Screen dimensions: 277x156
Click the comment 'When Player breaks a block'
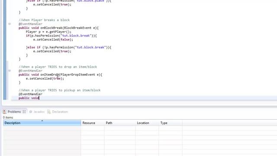pos(44,20)
